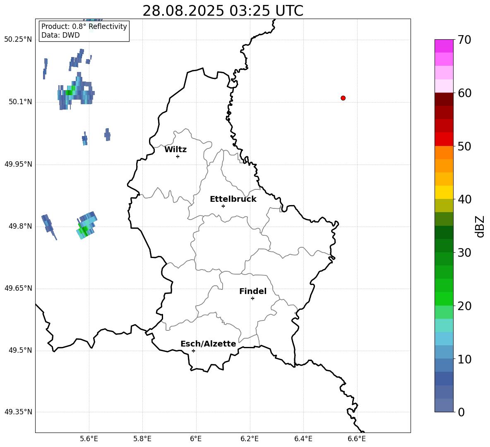Screen dimensions: 490x447
Task: Click the 49.35°N latitude label
Action: click(x=18, y=412)
